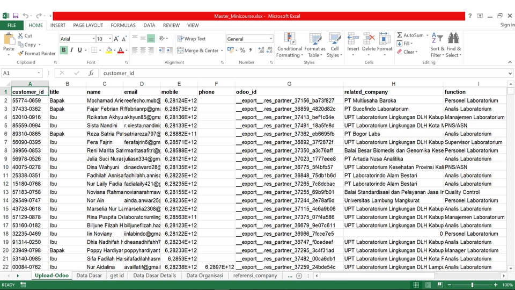515x290 pixels.
Task: Align text left icon
Action: click(135, 50)
